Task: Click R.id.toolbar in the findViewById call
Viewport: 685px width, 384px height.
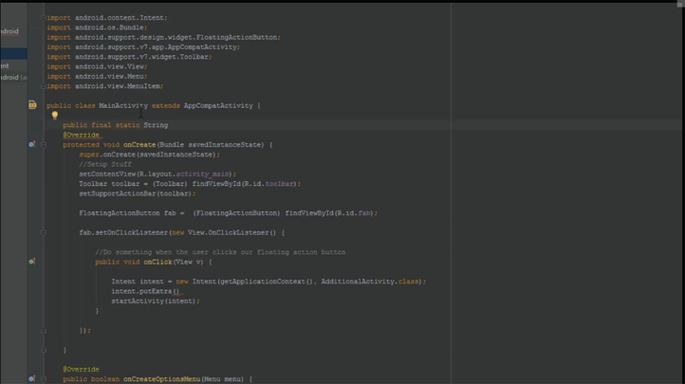Action: (x=269, y=184)
